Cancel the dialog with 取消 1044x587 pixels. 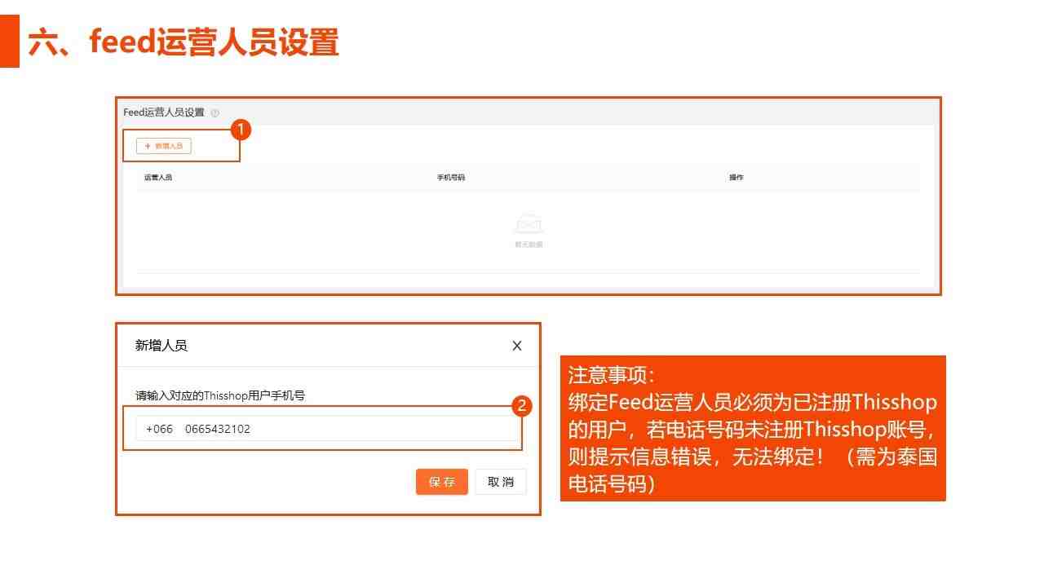pyautogui.click(x=501, y=482)
